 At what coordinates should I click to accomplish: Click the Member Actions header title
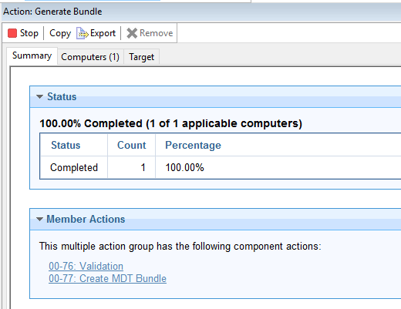pyautogui.click(x=86, y=219)
